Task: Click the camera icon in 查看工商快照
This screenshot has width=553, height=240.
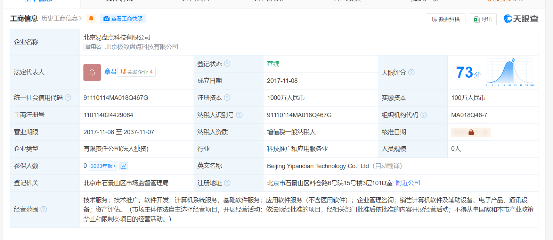Action: (x=106, y=19)
